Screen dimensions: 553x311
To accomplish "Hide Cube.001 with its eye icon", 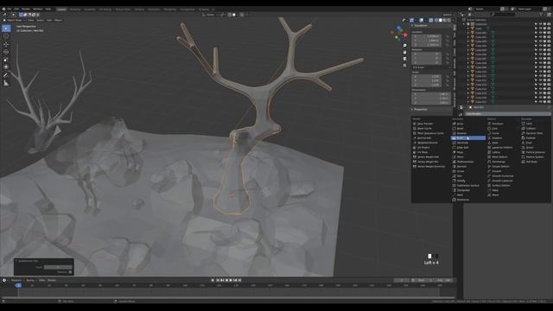I will [540, 33].
